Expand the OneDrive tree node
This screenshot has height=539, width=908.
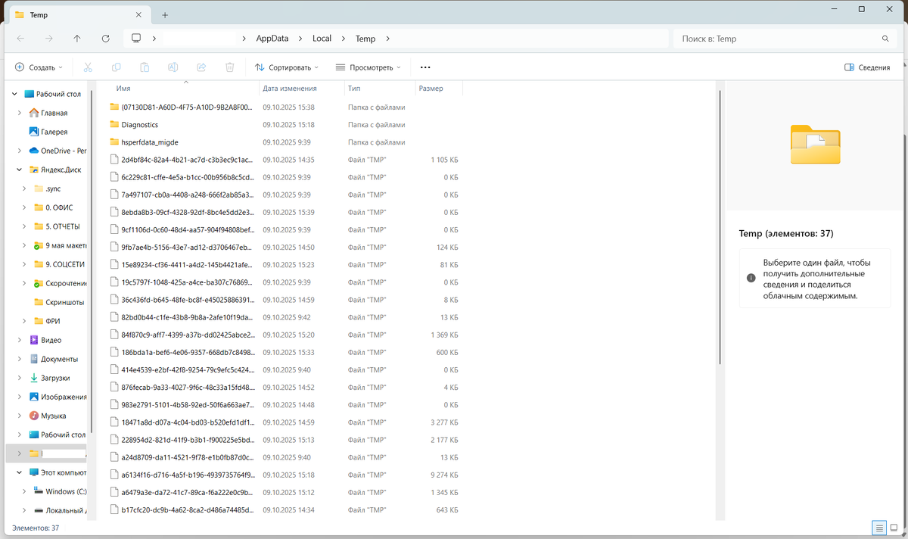click(20, 151)
